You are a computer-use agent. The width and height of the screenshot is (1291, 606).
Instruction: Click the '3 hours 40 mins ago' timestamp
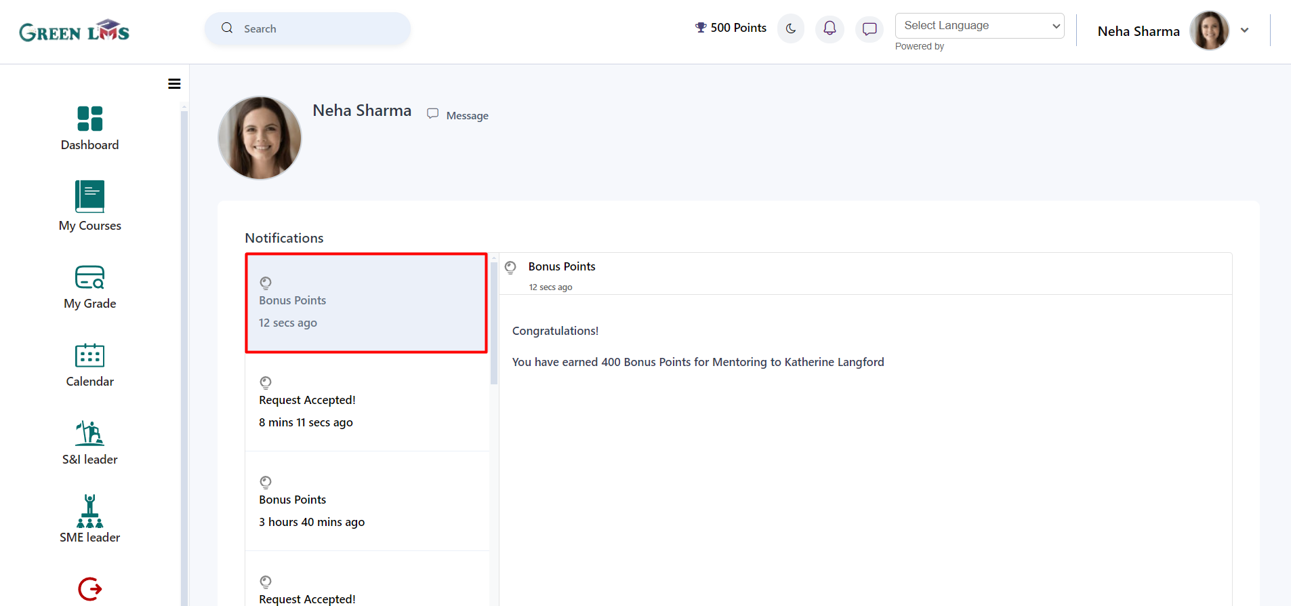(312, 522)
